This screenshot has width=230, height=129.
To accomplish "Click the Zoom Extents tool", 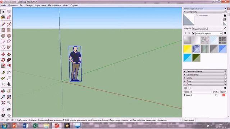I will [3, 103].
